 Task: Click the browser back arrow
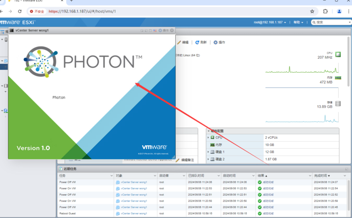point(1,11)
